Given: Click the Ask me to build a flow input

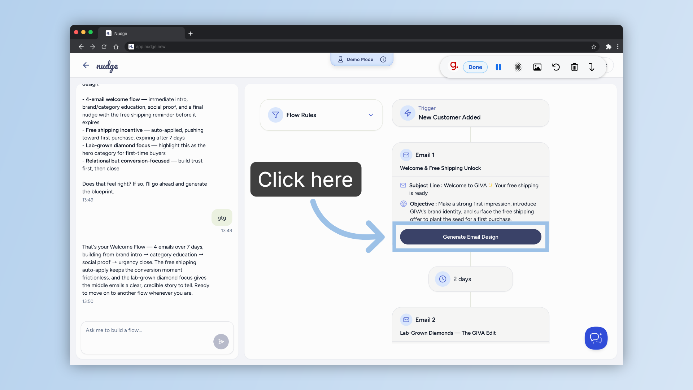Looking at the screenshot, I should click(157, 338).
